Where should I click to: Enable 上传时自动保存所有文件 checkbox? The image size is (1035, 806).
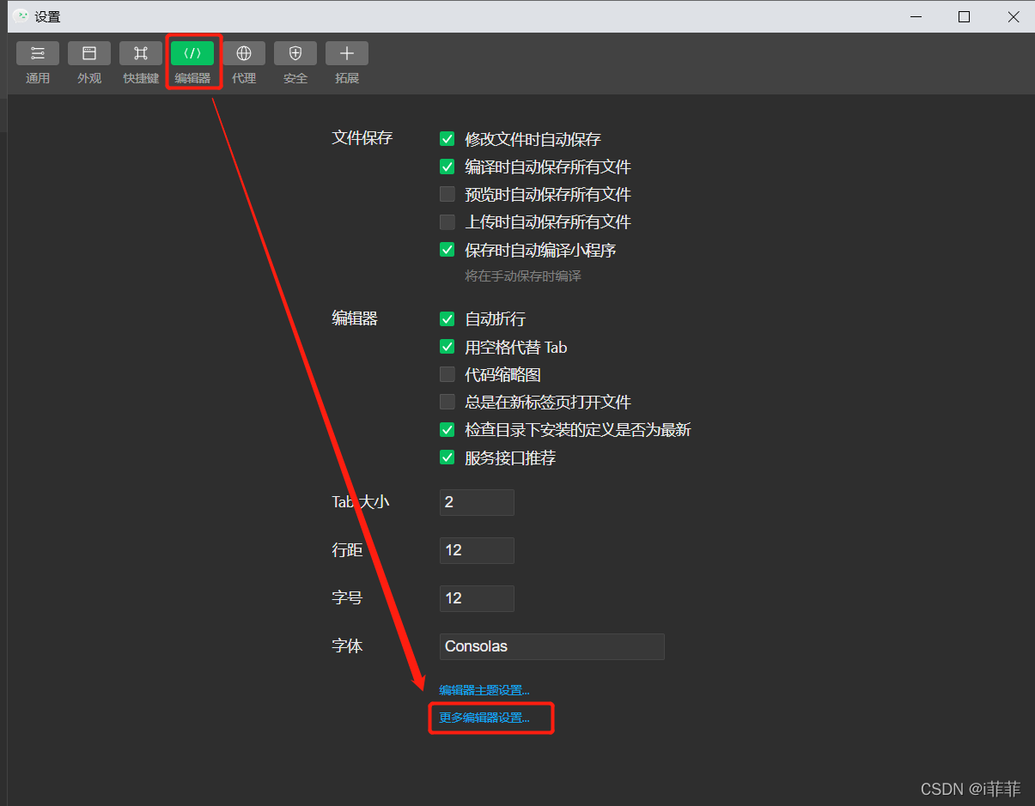click(447, 222)
